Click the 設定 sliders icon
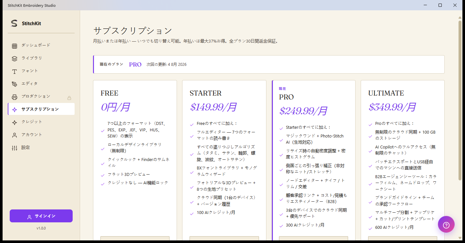 (15, 148)
